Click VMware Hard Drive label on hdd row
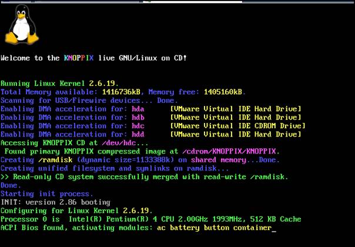 click(x=236, y=135)
